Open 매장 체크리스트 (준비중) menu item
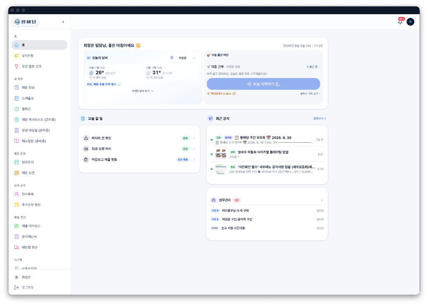The width and height of the screenshot is (428, 305). pyautogui.click(x=39, y=120)
